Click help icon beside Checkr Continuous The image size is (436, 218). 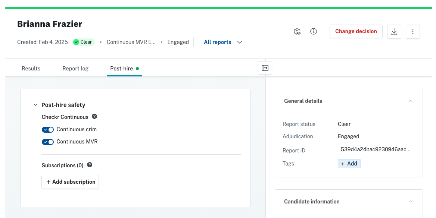click(x=94, y=116)
